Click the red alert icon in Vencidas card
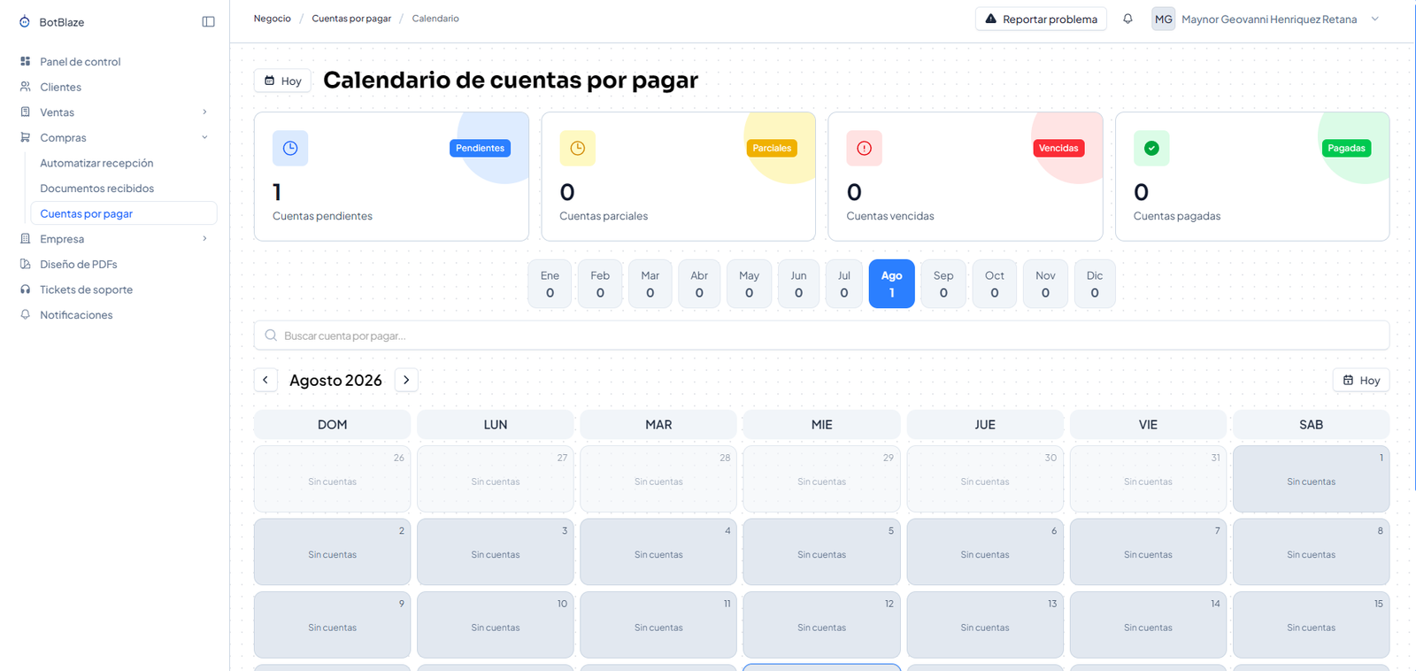The image size is (1416, 671). coord(864,148)
